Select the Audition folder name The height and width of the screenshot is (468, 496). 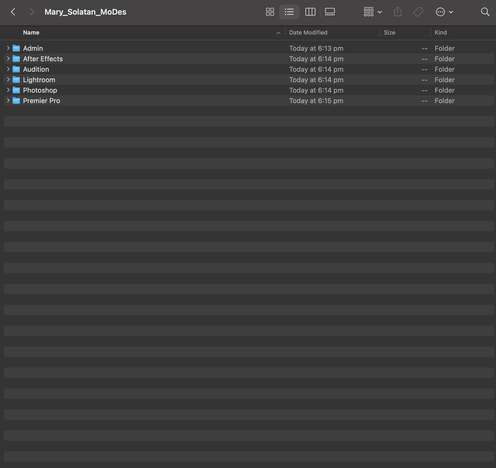[36, 69]
